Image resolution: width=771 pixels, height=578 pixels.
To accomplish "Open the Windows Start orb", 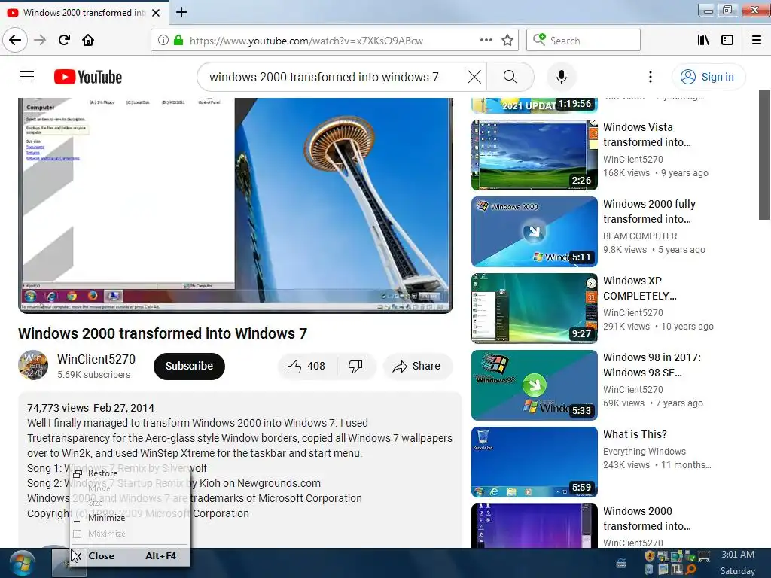I will point(22,563).
